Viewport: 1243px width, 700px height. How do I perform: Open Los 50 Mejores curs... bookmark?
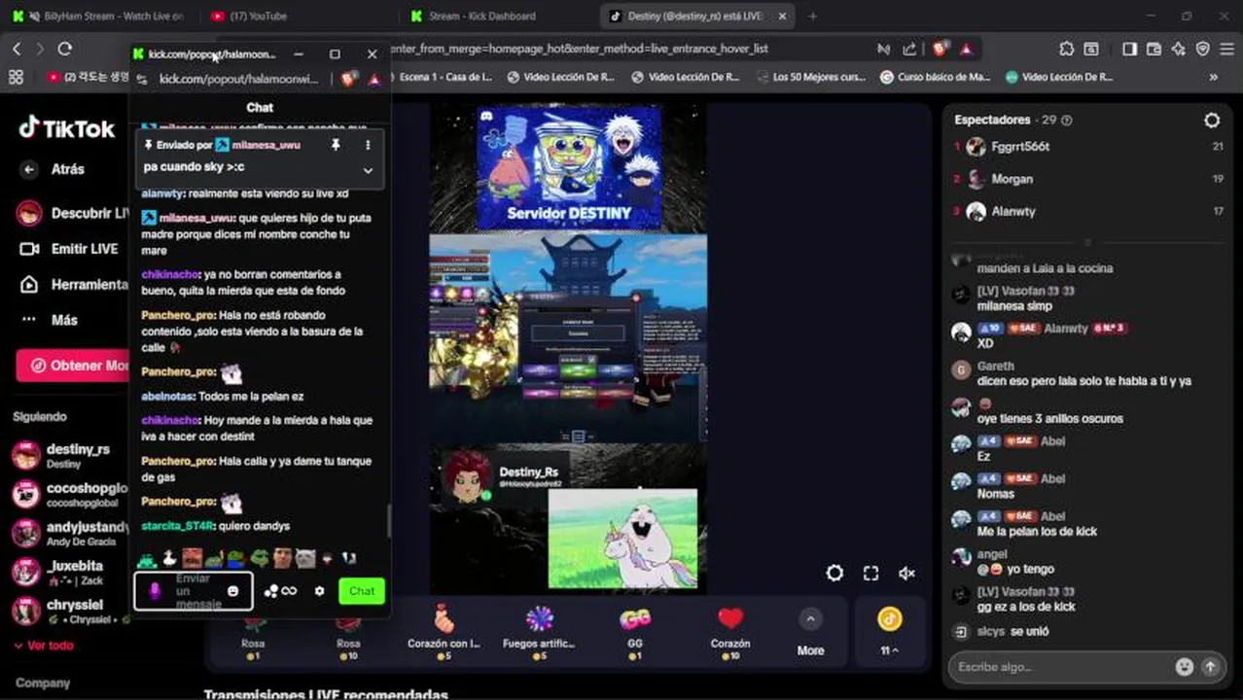click(809, 77)
